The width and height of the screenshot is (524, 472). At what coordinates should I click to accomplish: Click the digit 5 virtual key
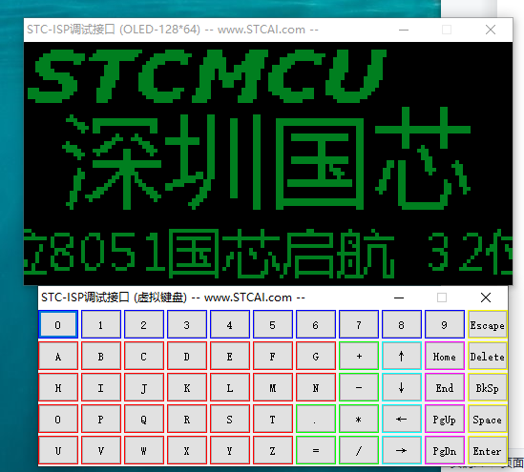tap(273, 324)
